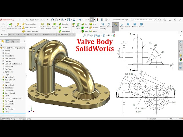
Task: Open the FeatureManager design tree tab
Action: [3, 41]
